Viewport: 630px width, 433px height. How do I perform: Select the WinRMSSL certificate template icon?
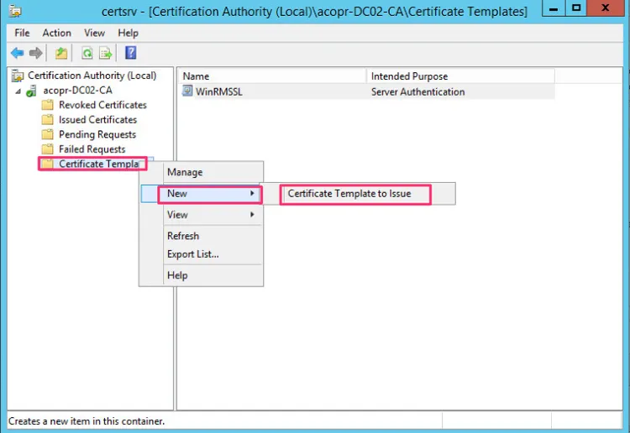pyautogui.click(x=188, y=91)
